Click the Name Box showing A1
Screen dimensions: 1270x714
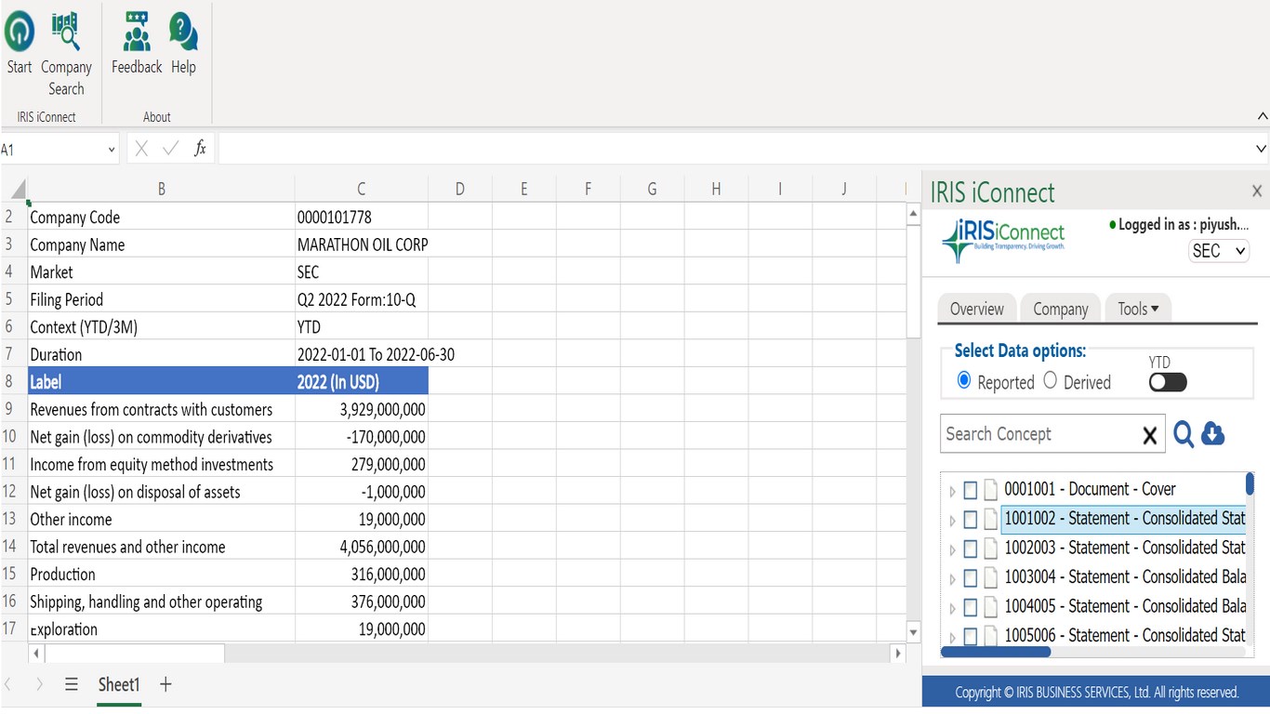tap(52, 150)
